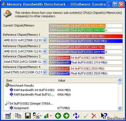The height and width of the screenshot is (121, 126).
Task: Open Reference Chipset/Memory 3 Intel E7520 dropdown
Action: (x=45, y=62)
